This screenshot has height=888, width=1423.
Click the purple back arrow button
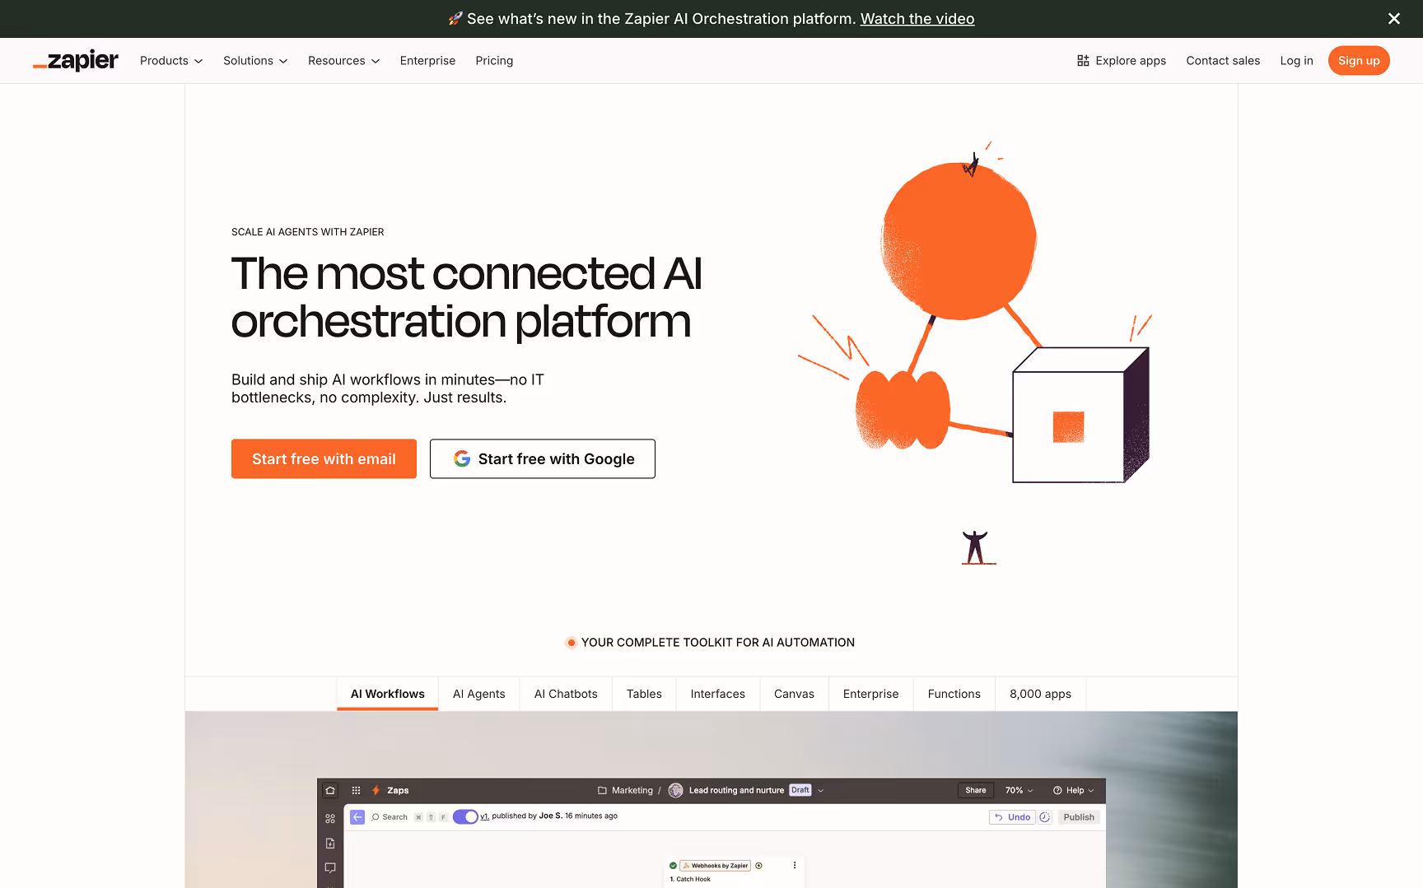click(357, 817)
